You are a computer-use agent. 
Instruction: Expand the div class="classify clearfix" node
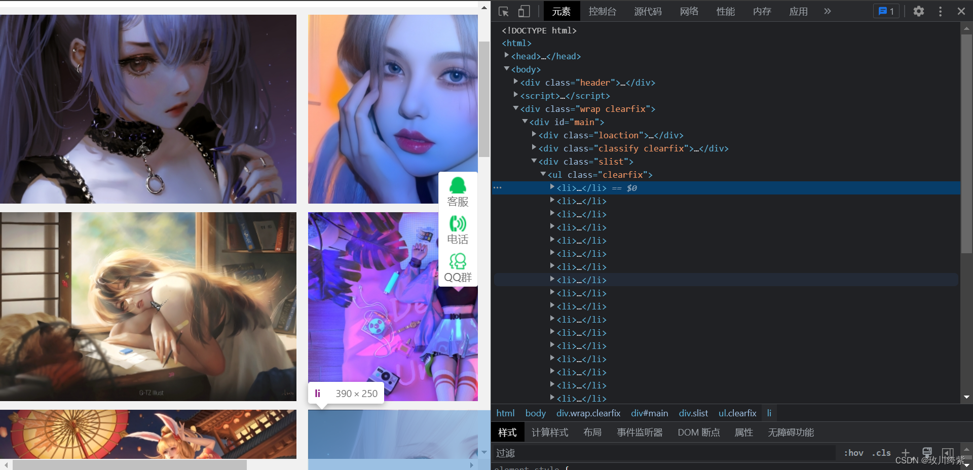534,147
